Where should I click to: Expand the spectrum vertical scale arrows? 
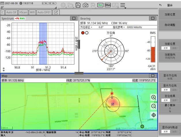4,69
